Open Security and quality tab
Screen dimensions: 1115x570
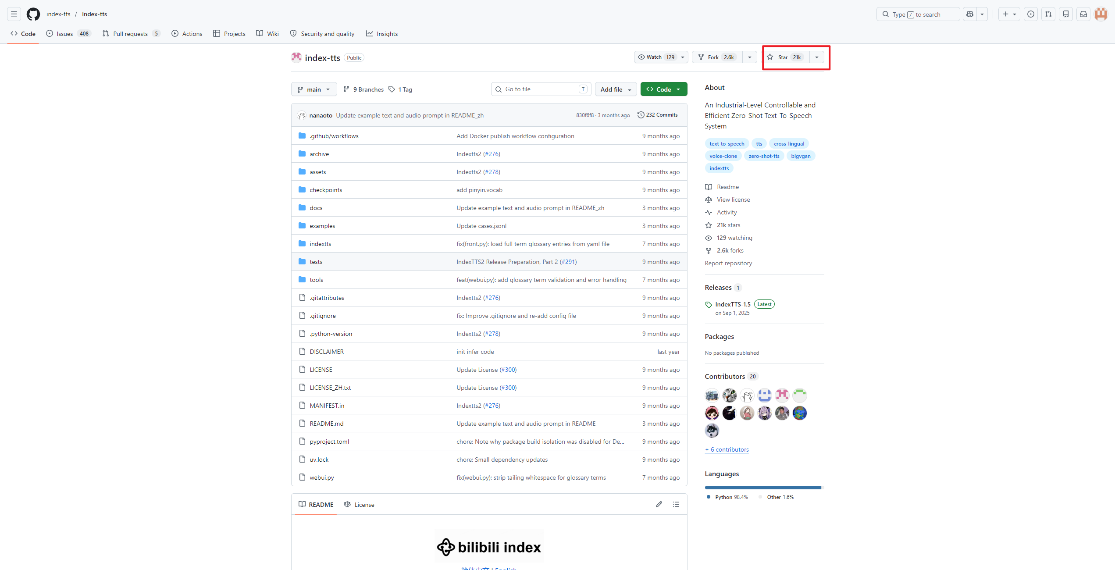click(x=322, y=34)
